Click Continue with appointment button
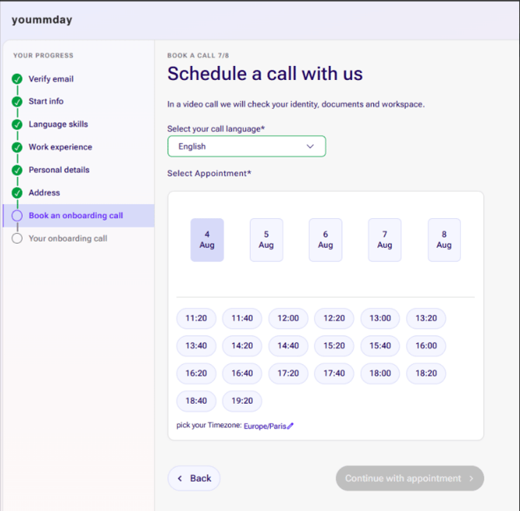 410,478
